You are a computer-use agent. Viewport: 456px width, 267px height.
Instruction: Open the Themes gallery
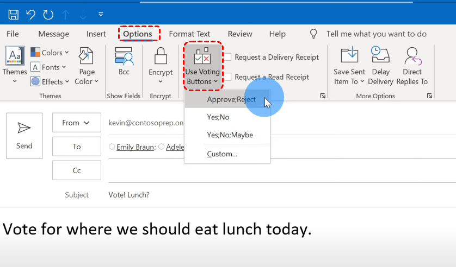[x=15, y=65]
